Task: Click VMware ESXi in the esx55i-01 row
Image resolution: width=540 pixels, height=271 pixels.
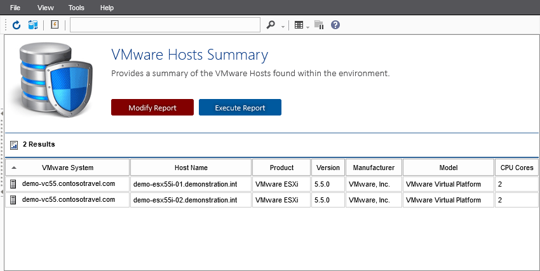Action: (277, 184)
